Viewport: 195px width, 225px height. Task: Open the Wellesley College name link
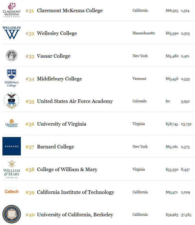(57, 33)
